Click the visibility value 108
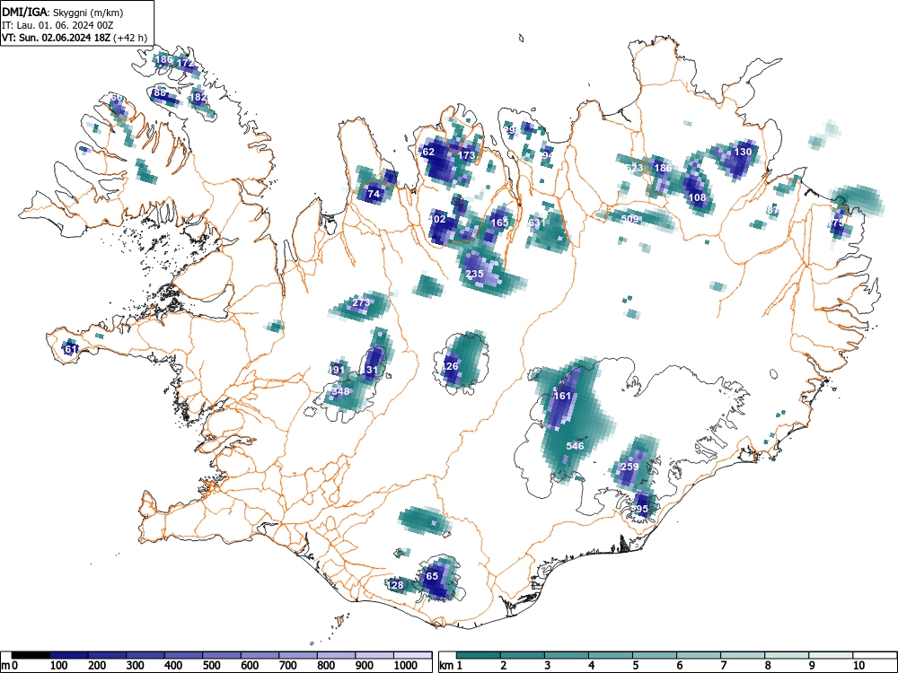 [x=697, y=198]
